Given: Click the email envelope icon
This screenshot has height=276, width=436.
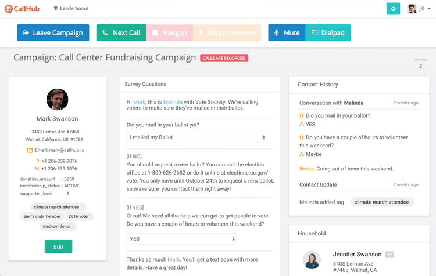Looking at the screenshot, I should 30,150.
